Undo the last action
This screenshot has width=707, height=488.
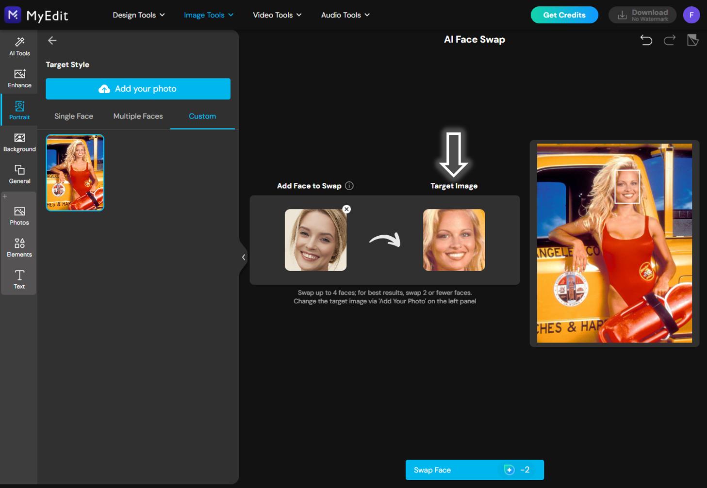[646, 40]
